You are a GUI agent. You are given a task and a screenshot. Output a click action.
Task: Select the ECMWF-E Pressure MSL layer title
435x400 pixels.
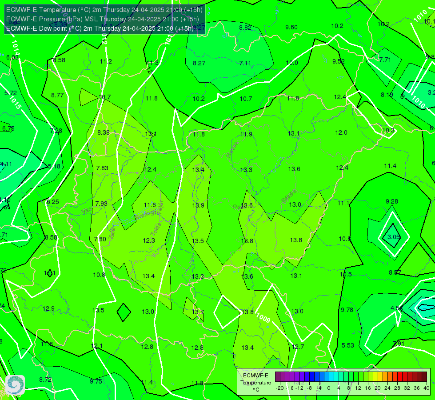point(102,19)
